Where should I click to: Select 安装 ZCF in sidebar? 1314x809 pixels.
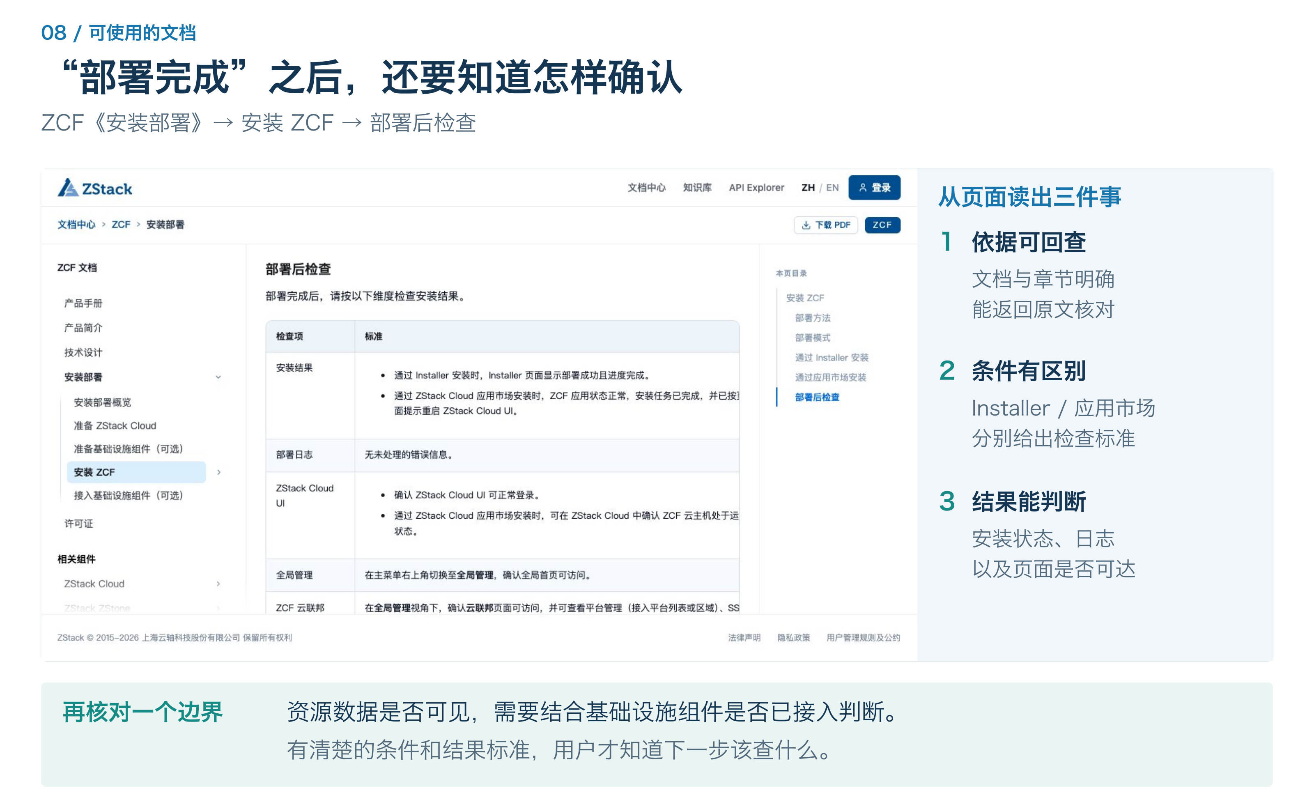(x=136, y=472)
